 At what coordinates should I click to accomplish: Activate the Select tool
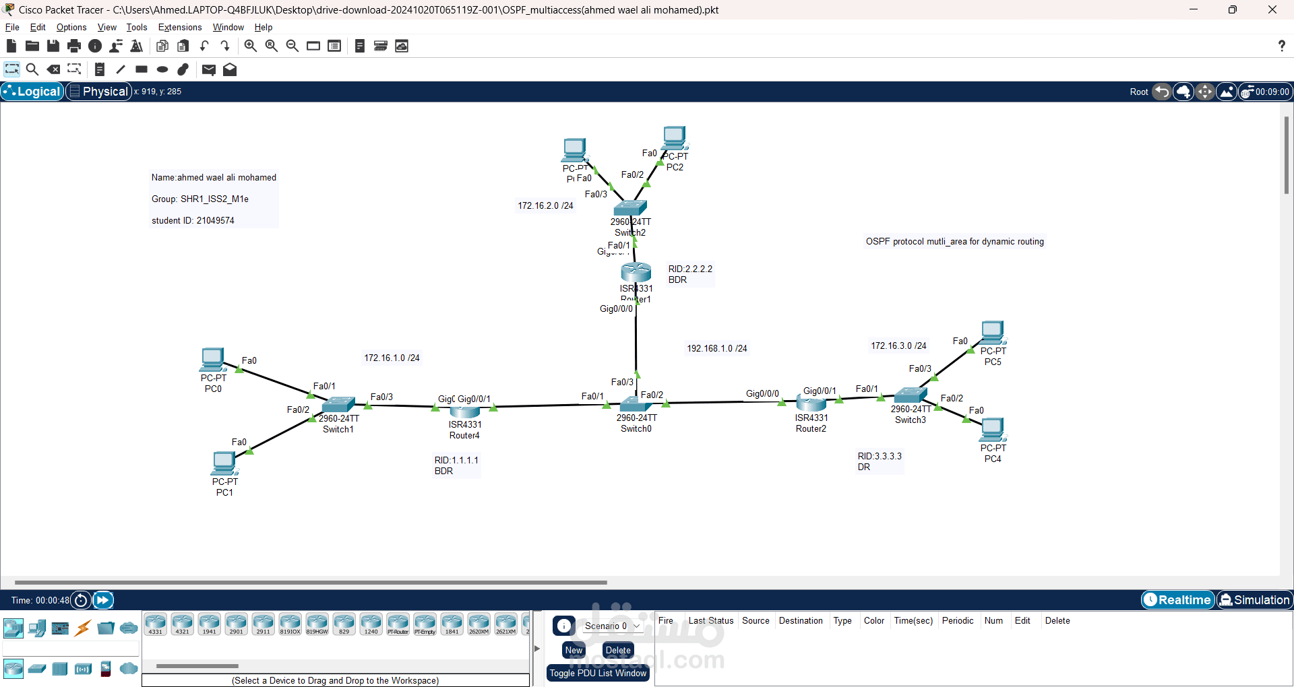coord(11,69)
